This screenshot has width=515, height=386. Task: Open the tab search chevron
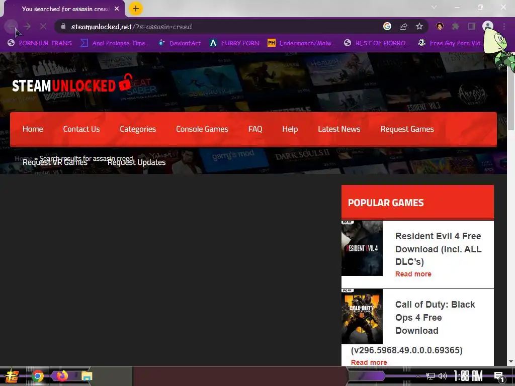point(434,7)
